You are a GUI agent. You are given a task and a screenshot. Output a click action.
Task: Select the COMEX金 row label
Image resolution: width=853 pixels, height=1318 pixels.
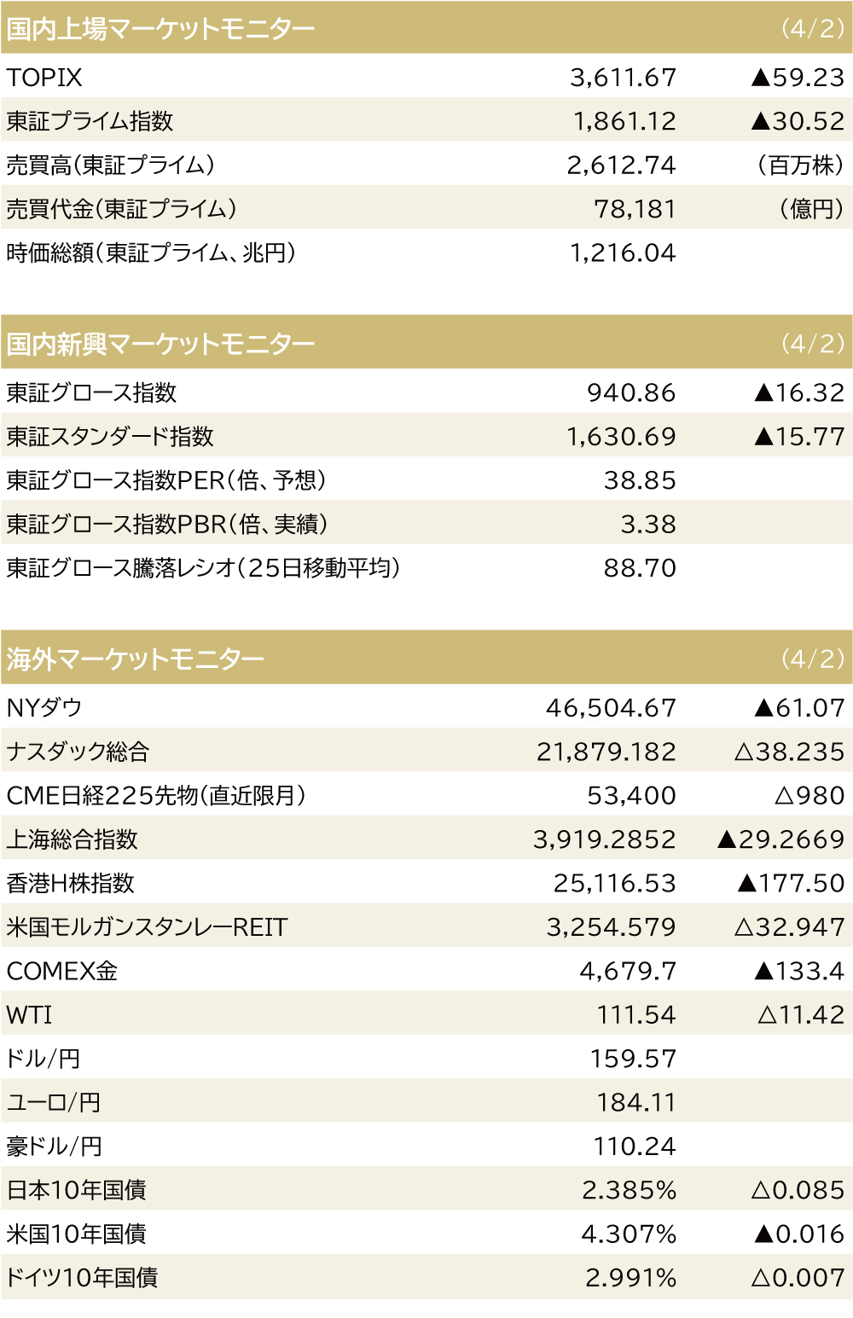61,971
